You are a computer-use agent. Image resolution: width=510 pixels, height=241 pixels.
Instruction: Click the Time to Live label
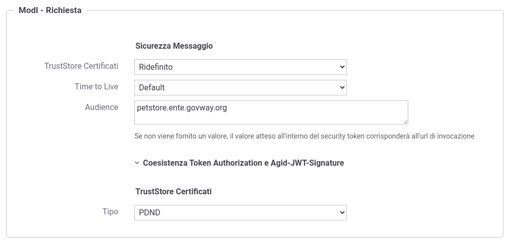click(96, 86)
